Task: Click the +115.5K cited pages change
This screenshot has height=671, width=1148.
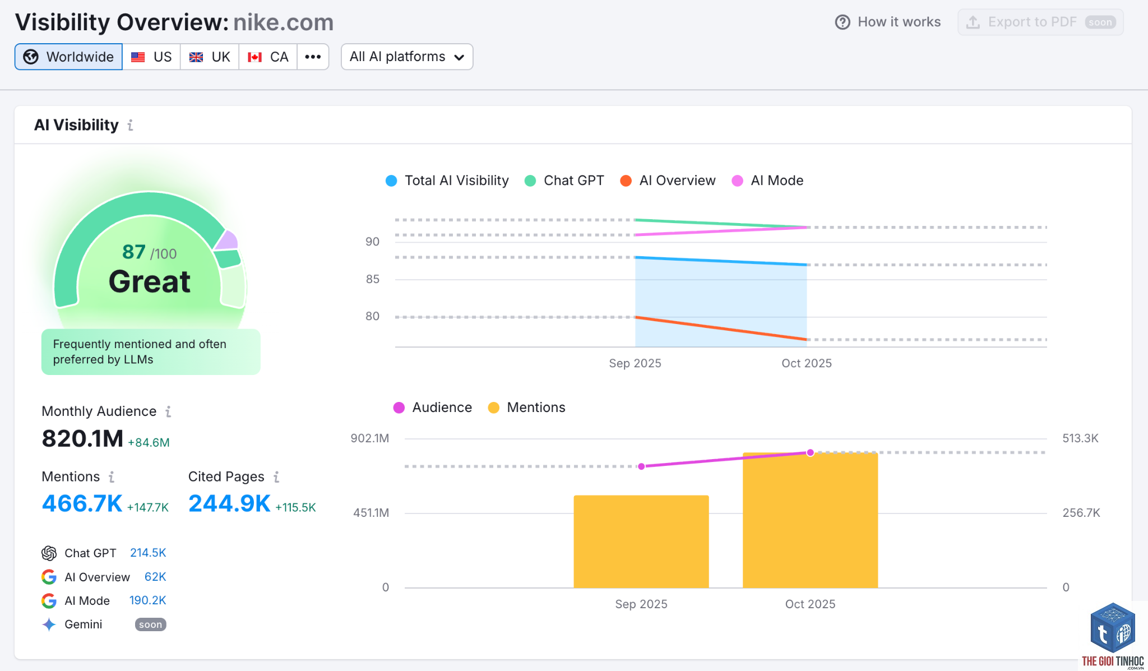Action: point(295,507)
